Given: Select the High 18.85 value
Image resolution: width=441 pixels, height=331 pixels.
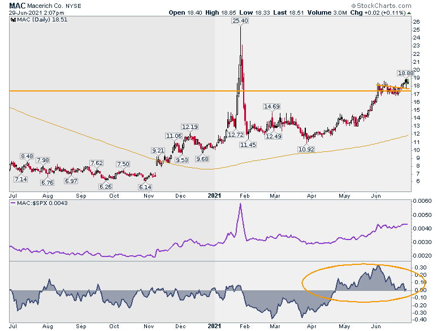Looking at the screenshot, I should pos(220,12).
